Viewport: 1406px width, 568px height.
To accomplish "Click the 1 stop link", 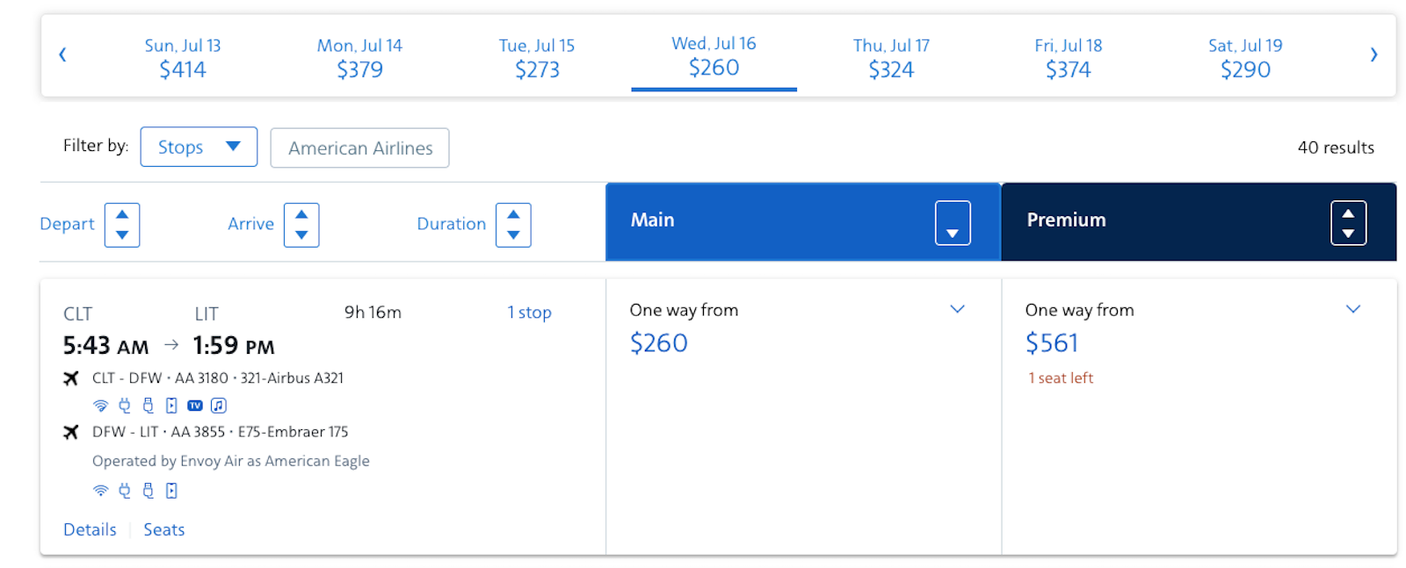I will (529, 313).
